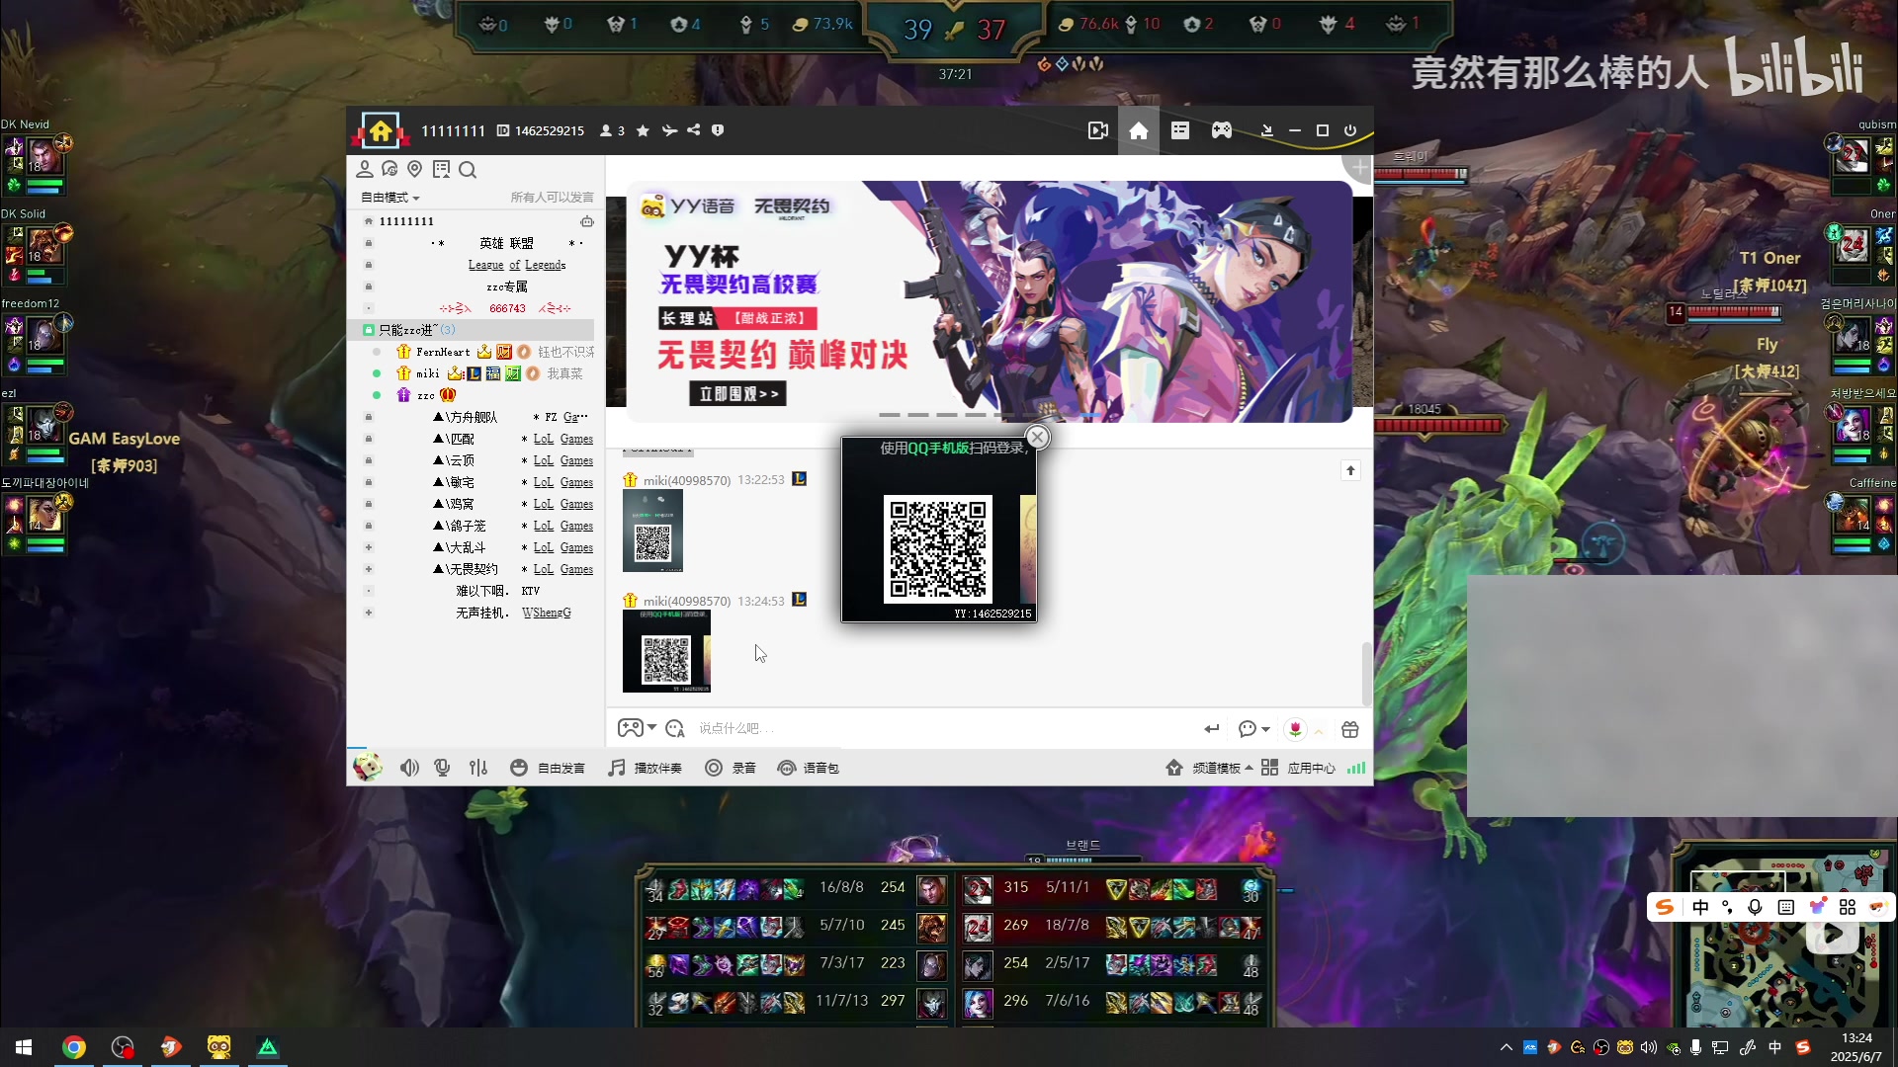The width and height of the screenshot is (1898, 1067).
Task: Send a flower with rose icon
Action: coord(1295,728)
